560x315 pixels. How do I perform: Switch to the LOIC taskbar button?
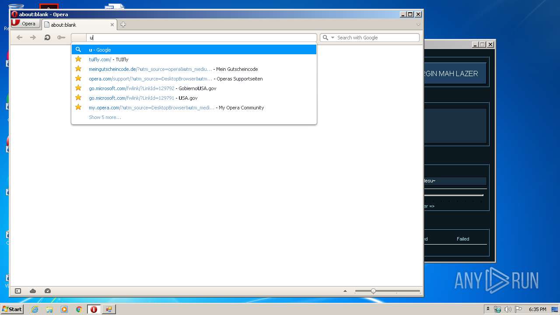[x=109, y=309]
